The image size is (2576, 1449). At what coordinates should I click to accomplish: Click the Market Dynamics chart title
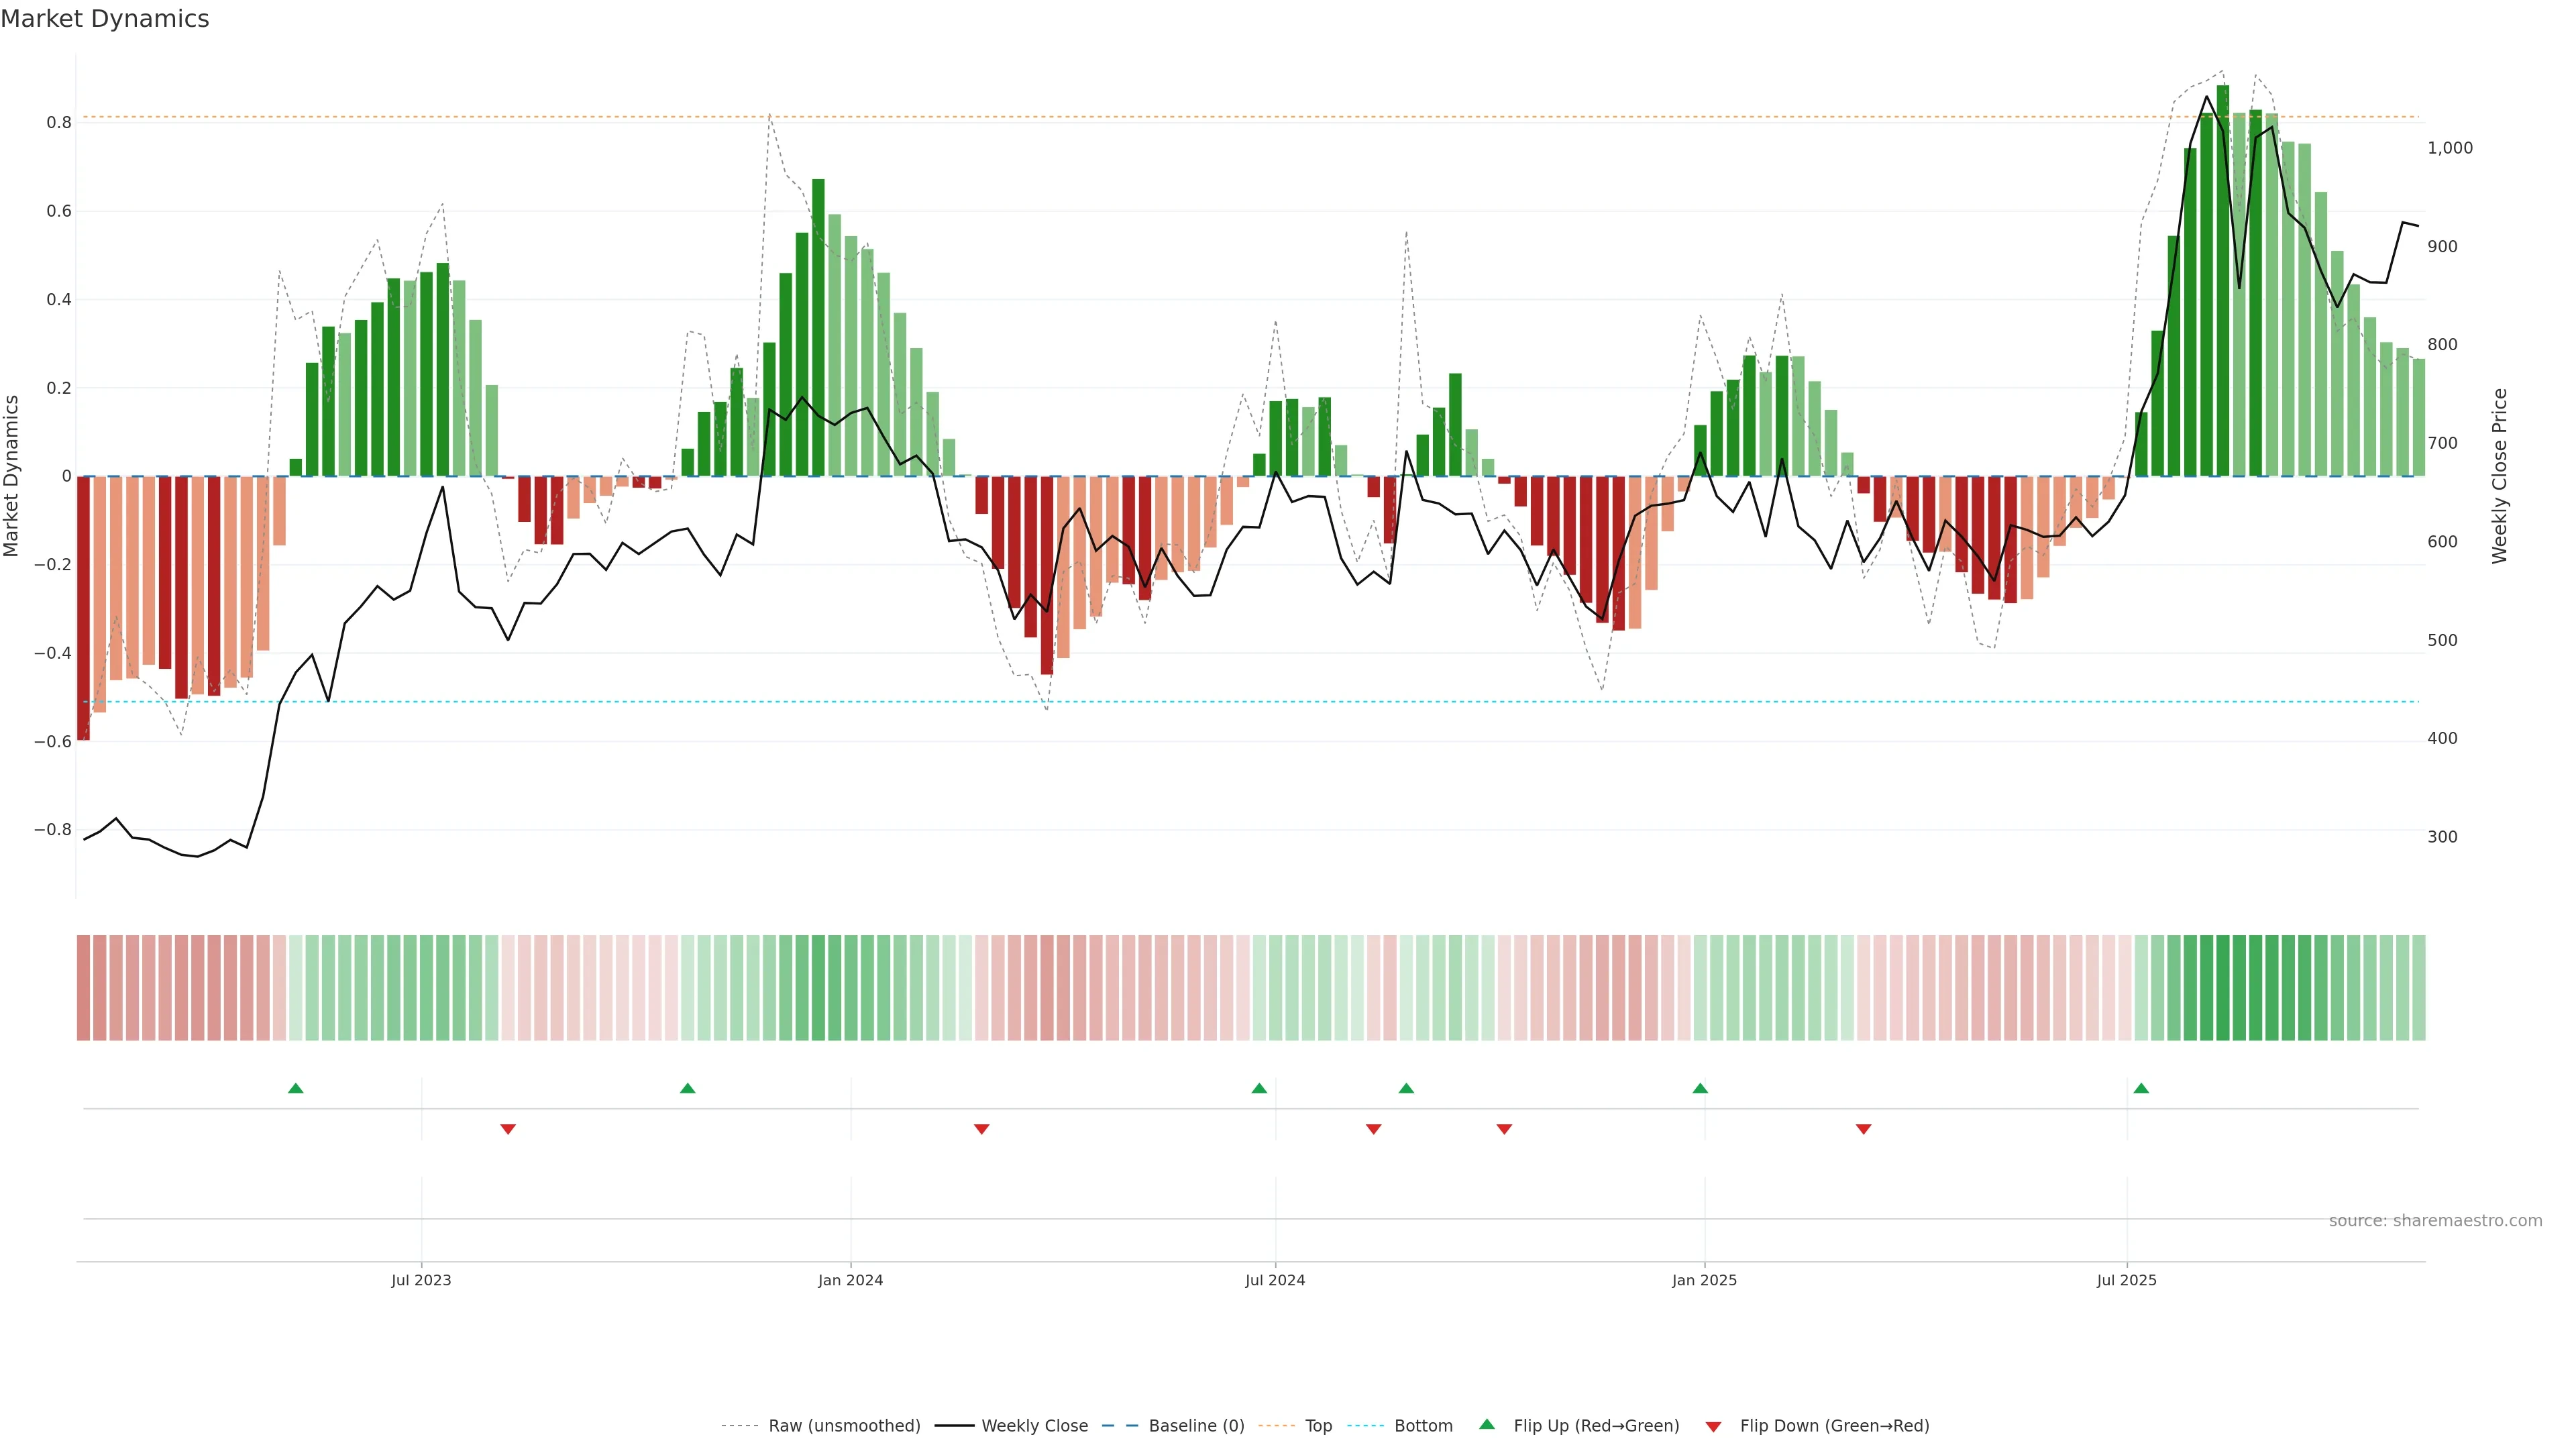pyautogui.click(x=105, y=19)
